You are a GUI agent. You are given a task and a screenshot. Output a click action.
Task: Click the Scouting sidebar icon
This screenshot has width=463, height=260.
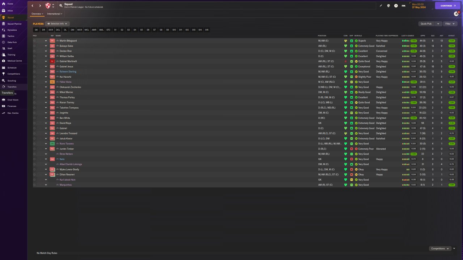(x=3, y=81)
